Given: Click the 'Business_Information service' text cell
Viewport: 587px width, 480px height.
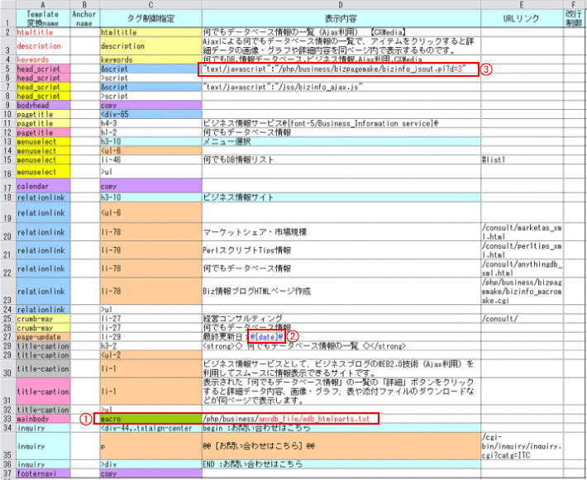Looking at the screenshot, I should tap(341, 123).
